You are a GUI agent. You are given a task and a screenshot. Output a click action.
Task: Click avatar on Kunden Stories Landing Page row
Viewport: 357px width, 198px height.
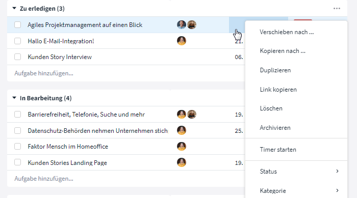pyautogui.click(x=182, y=162)
